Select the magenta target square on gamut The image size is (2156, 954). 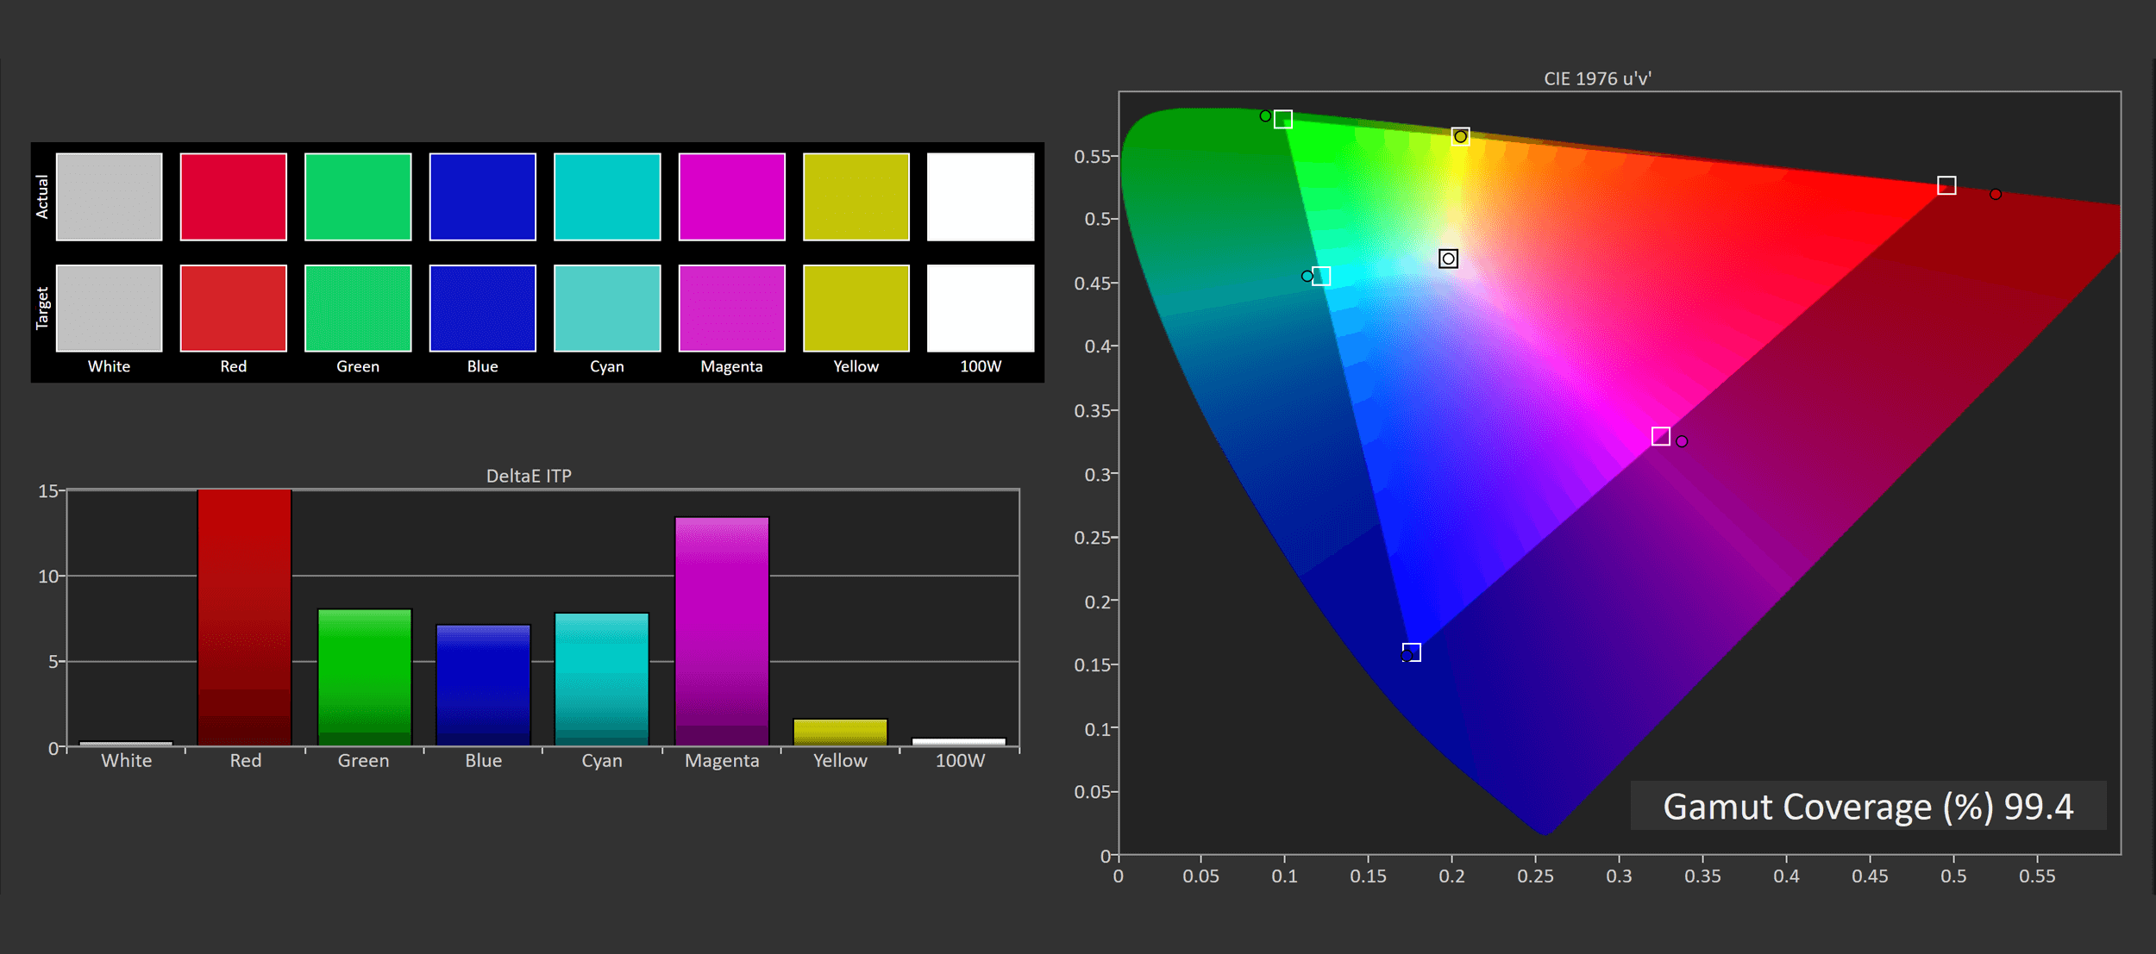1660,436
